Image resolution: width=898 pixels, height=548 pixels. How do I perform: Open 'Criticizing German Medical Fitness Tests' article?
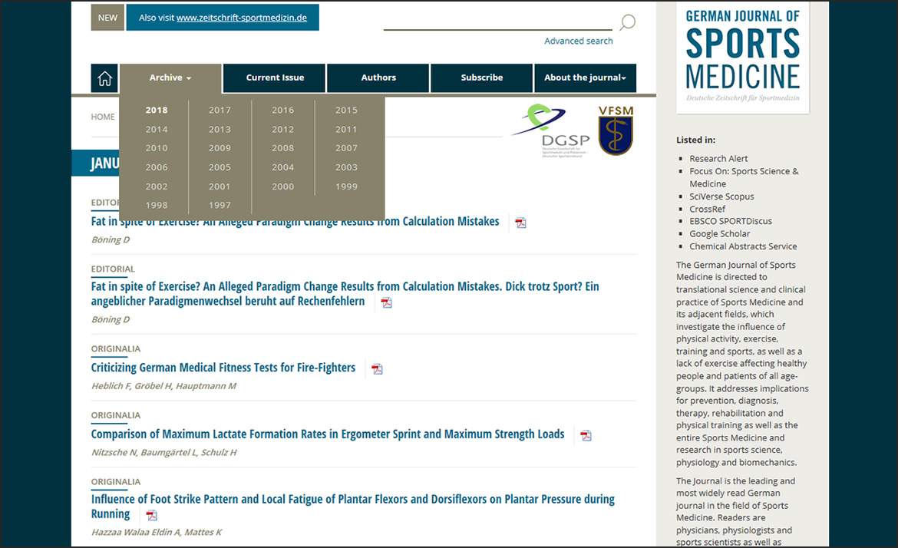point(223,368)
